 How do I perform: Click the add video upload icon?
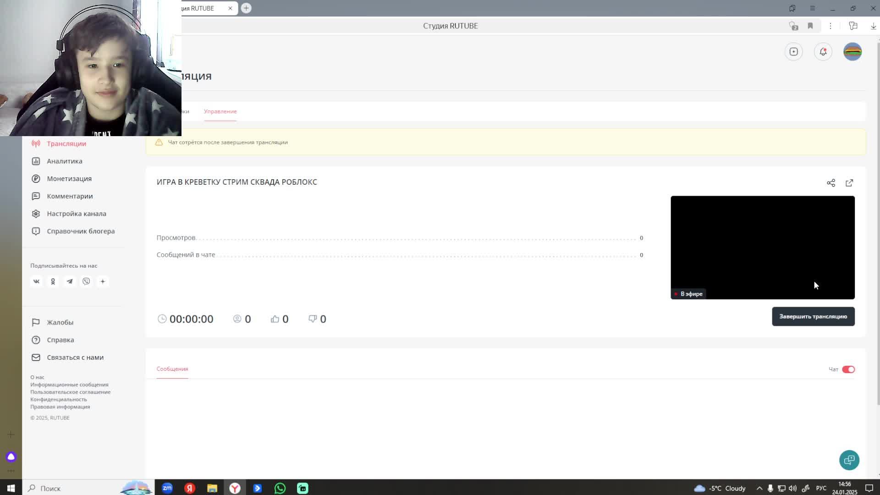click(x=793, y=52)
